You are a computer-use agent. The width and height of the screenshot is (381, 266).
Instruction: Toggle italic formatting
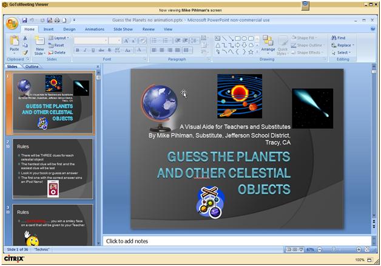click(84, 50)
